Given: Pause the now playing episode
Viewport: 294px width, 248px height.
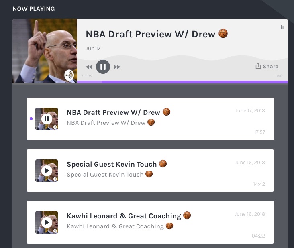Looking at the screenshot, I should click(x=103, y=67).
